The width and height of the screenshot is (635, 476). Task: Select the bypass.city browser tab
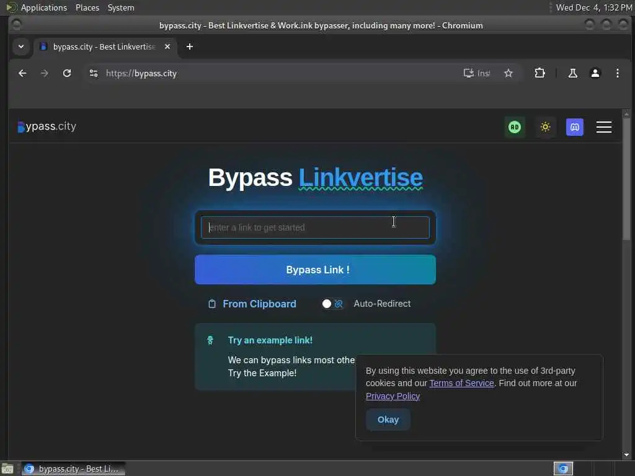(x=104, y=46)
